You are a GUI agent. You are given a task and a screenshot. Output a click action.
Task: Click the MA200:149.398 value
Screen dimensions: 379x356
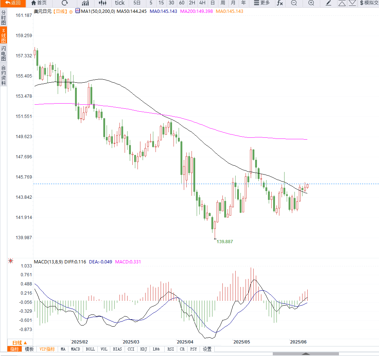click(x=197, y=11)
